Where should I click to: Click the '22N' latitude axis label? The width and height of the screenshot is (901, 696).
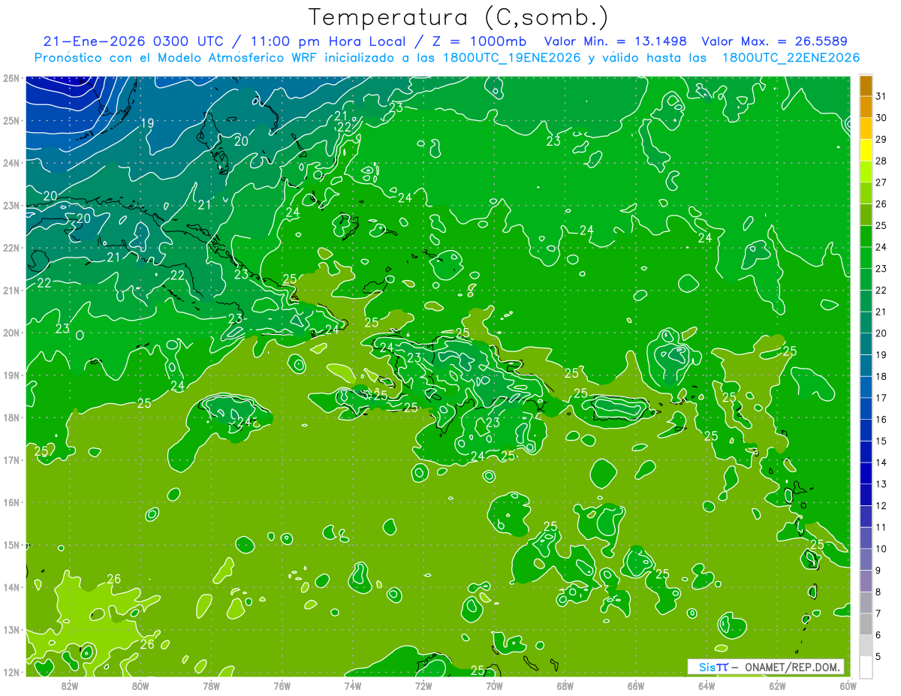pos(11,248)
